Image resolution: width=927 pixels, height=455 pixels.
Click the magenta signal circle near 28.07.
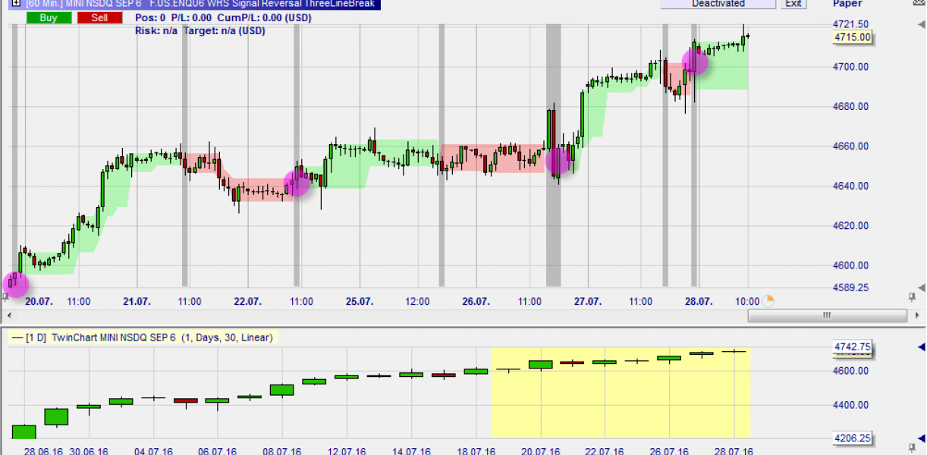695,62
